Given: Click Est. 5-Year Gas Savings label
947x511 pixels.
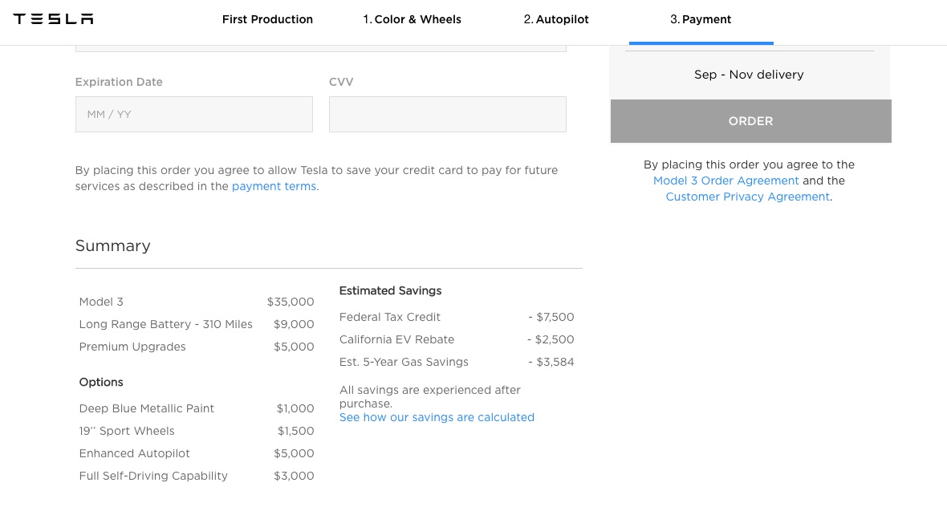Looking at the screenshot, I should point(404,362).
